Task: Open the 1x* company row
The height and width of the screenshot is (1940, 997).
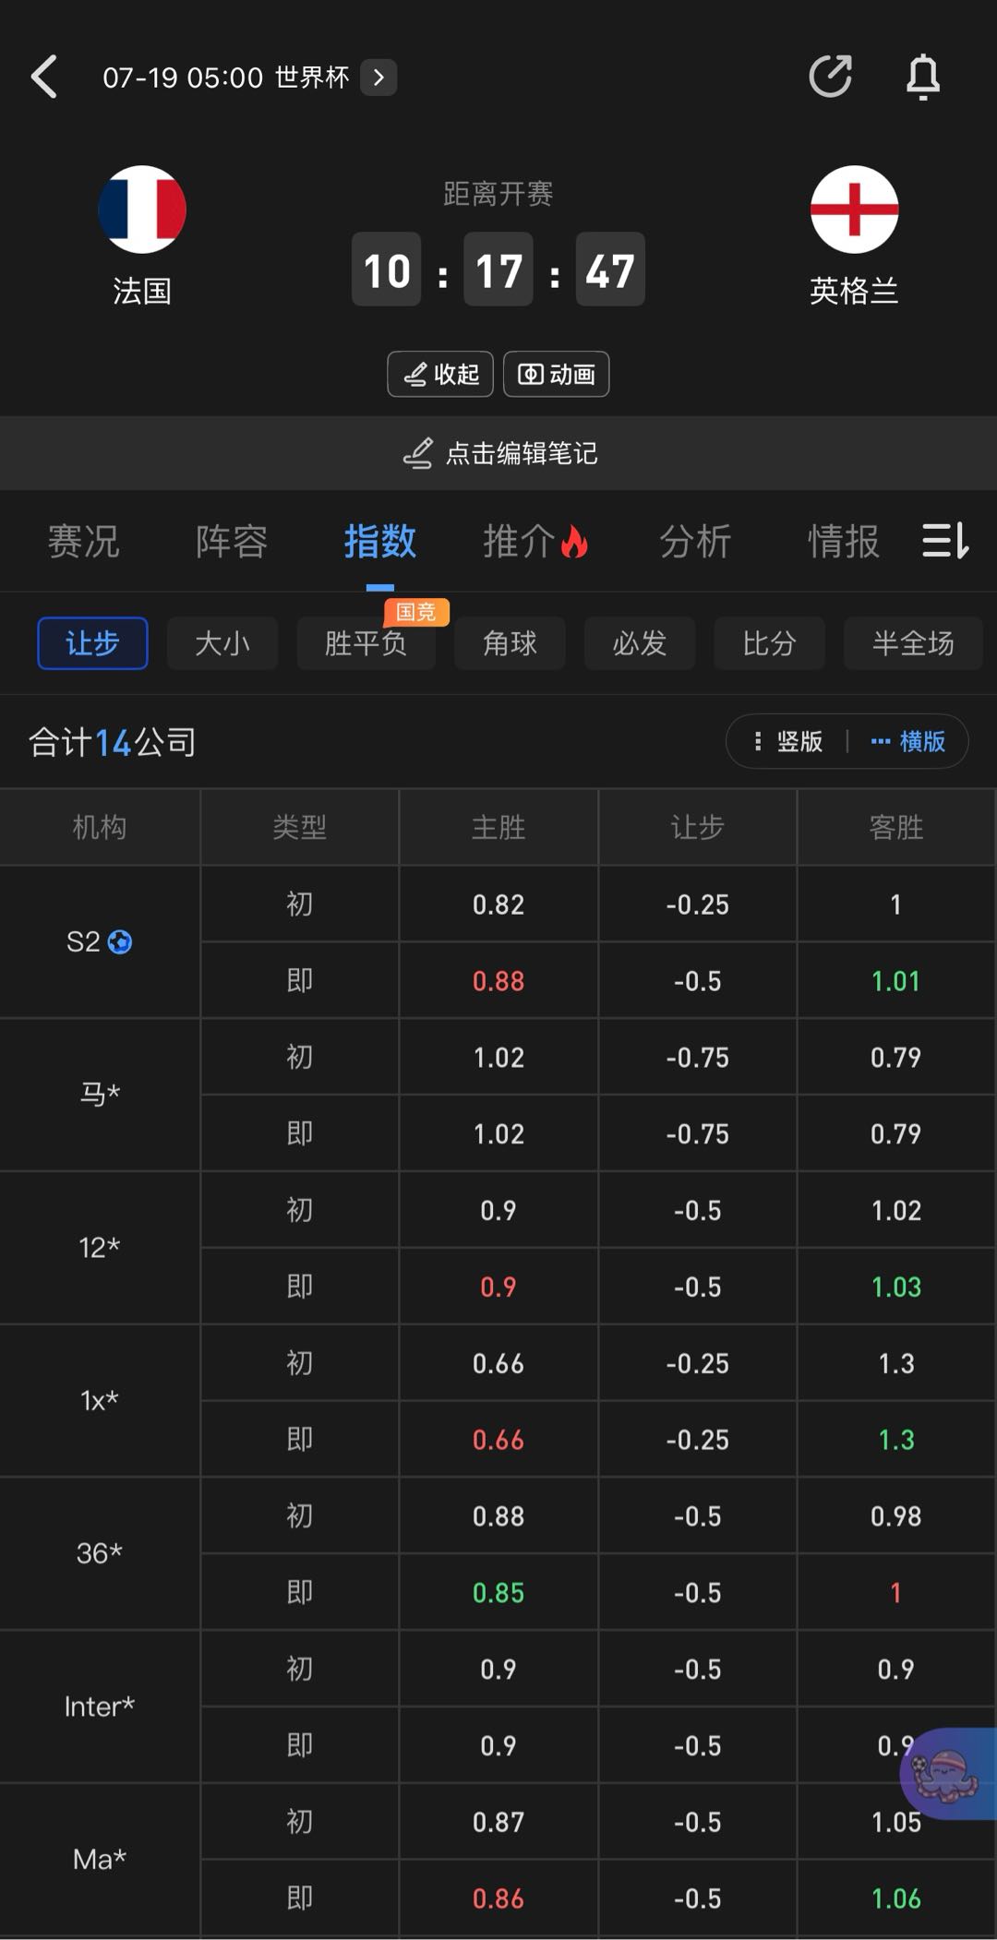Action: (100, 1401)
